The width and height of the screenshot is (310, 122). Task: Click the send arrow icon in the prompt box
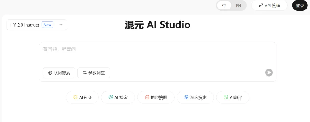[269, 73]
